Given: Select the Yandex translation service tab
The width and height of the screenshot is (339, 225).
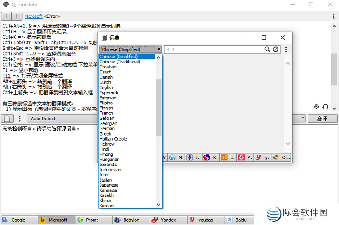Looking at the screenshot, I should click(x=169, y=220).
